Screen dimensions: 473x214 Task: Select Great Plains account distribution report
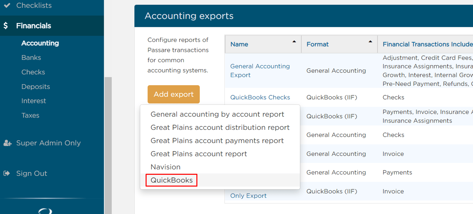220,127
